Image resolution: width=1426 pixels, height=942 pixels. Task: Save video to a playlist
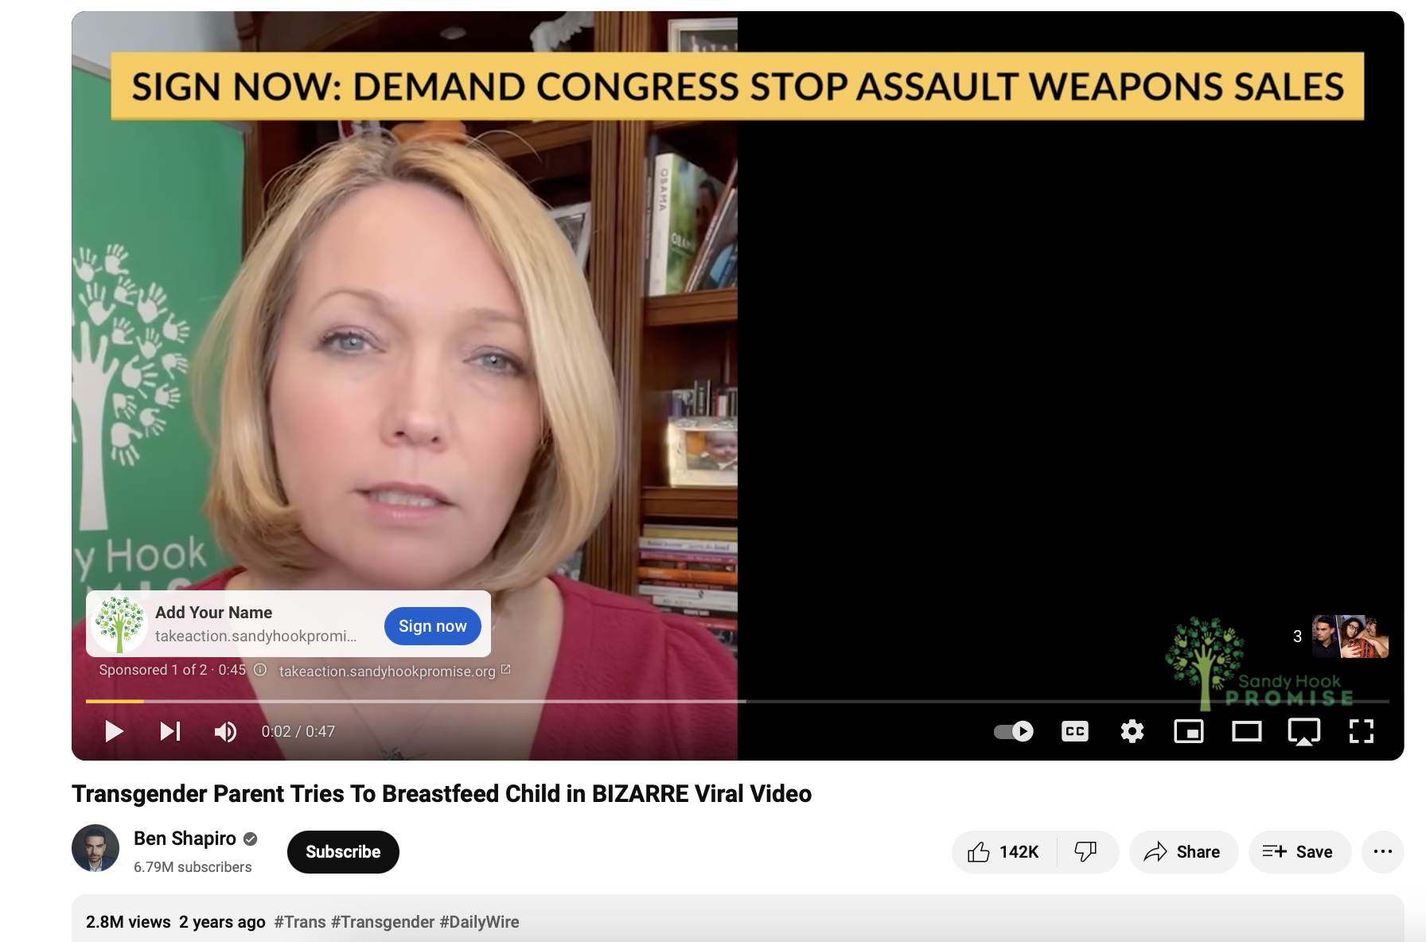click(x=1299, y=852)
